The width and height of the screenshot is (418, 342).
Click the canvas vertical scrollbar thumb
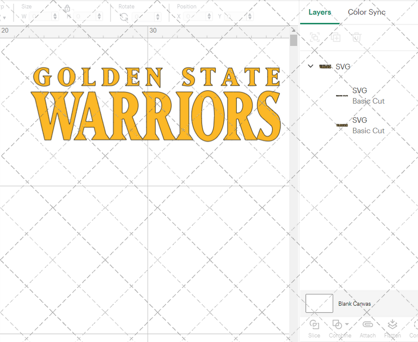293,40
